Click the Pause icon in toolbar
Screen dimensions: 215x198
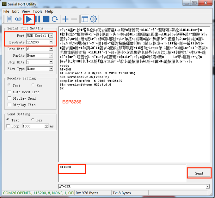pyautogui.click(x=38, y=19)
